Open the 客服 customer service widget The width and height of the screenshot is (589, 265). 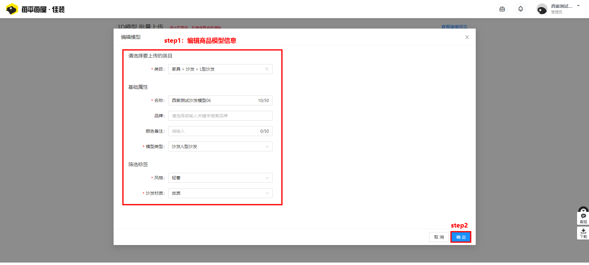click(583, 218)
